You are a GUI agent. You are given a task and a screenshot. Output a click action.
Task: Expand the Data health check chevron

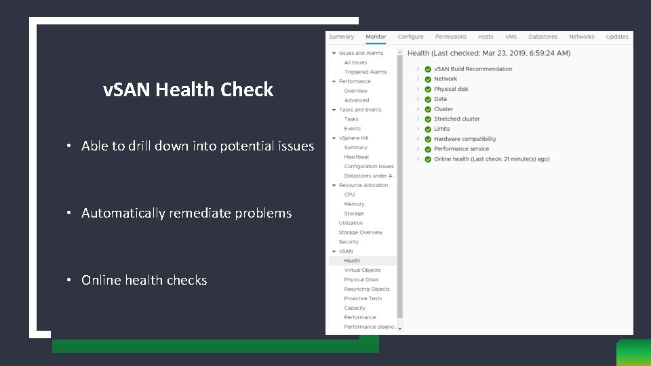[x=418, y=99]
